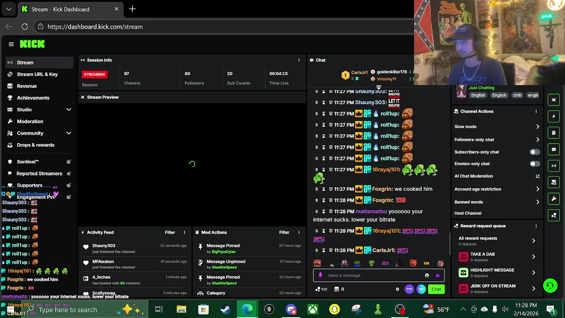Click the lightning bolt icon in right sidebar
Screen dimensions: 565x318
tap(554, 117)
